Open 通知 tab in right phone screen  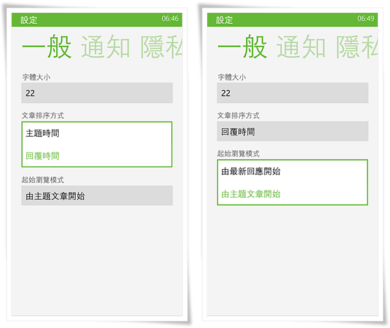pyautogui.click(x=301, y=46)
